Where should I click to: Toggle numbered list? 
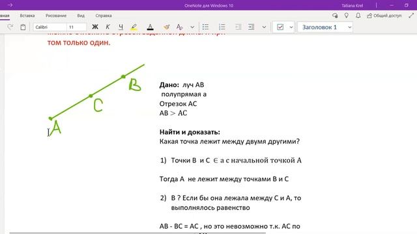click(x=222, y=27)
